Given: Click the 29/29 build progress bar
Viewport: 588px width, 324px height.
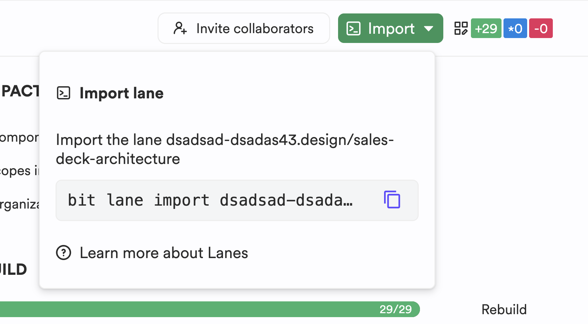Looking at the screenshot, I should [x=210, y=309].
